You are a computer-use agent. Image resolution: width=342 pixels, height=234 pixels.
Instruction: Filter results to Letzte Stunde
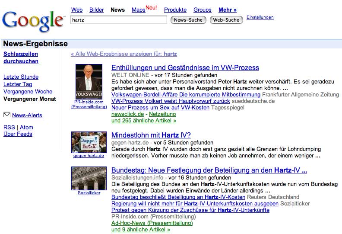(21, 77)
